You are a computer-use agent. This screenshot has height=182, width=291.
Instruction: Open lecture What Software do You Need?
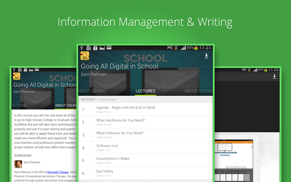coord(145,135)
